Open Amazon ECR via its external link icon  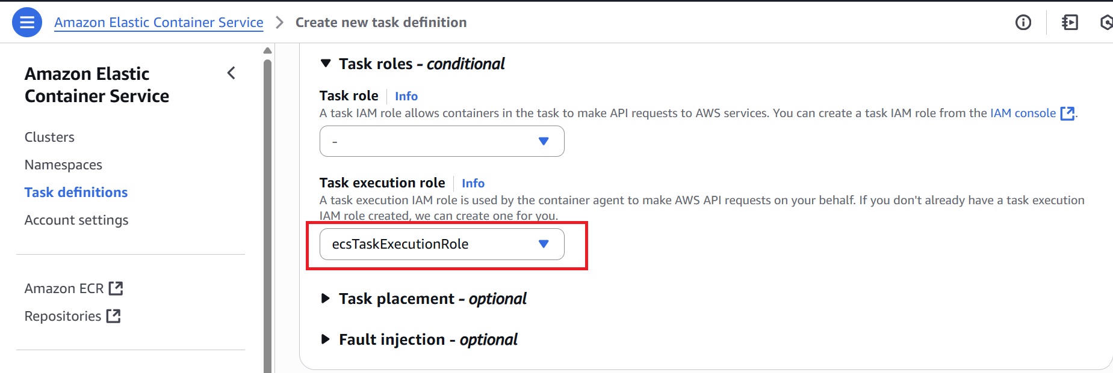coord(117,288)
